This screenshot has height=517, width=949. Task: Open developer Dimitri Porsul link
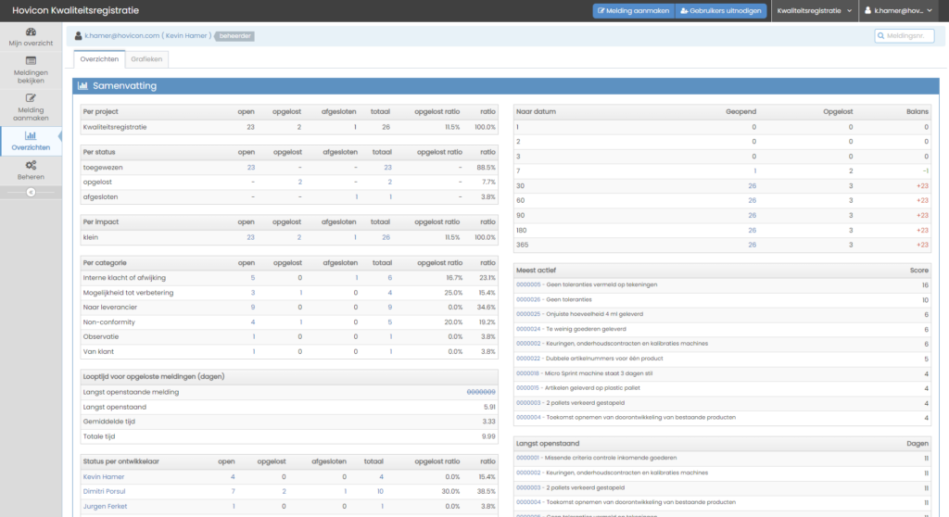[x=105, y=491]
